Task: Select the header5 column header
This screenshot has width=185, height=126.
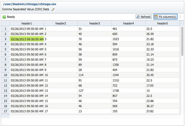Action: (x=162, y=23)
